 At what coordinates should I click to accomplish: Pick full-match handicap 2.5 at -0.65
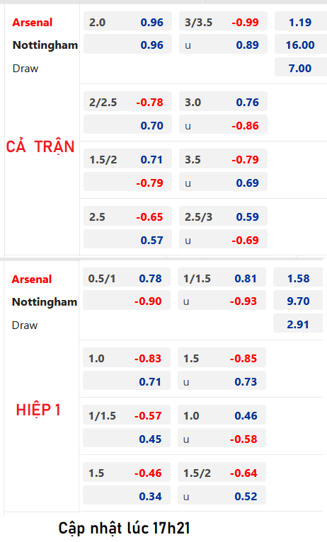[127, 217]
